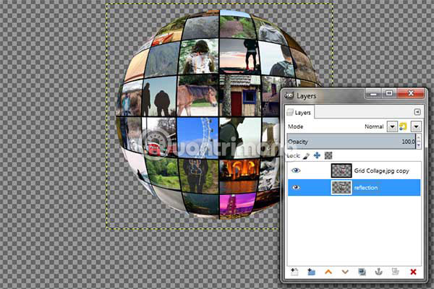The width and height of the screenshot is (434, 289).
Task: Toggle lock position and size
Action: 317,155
